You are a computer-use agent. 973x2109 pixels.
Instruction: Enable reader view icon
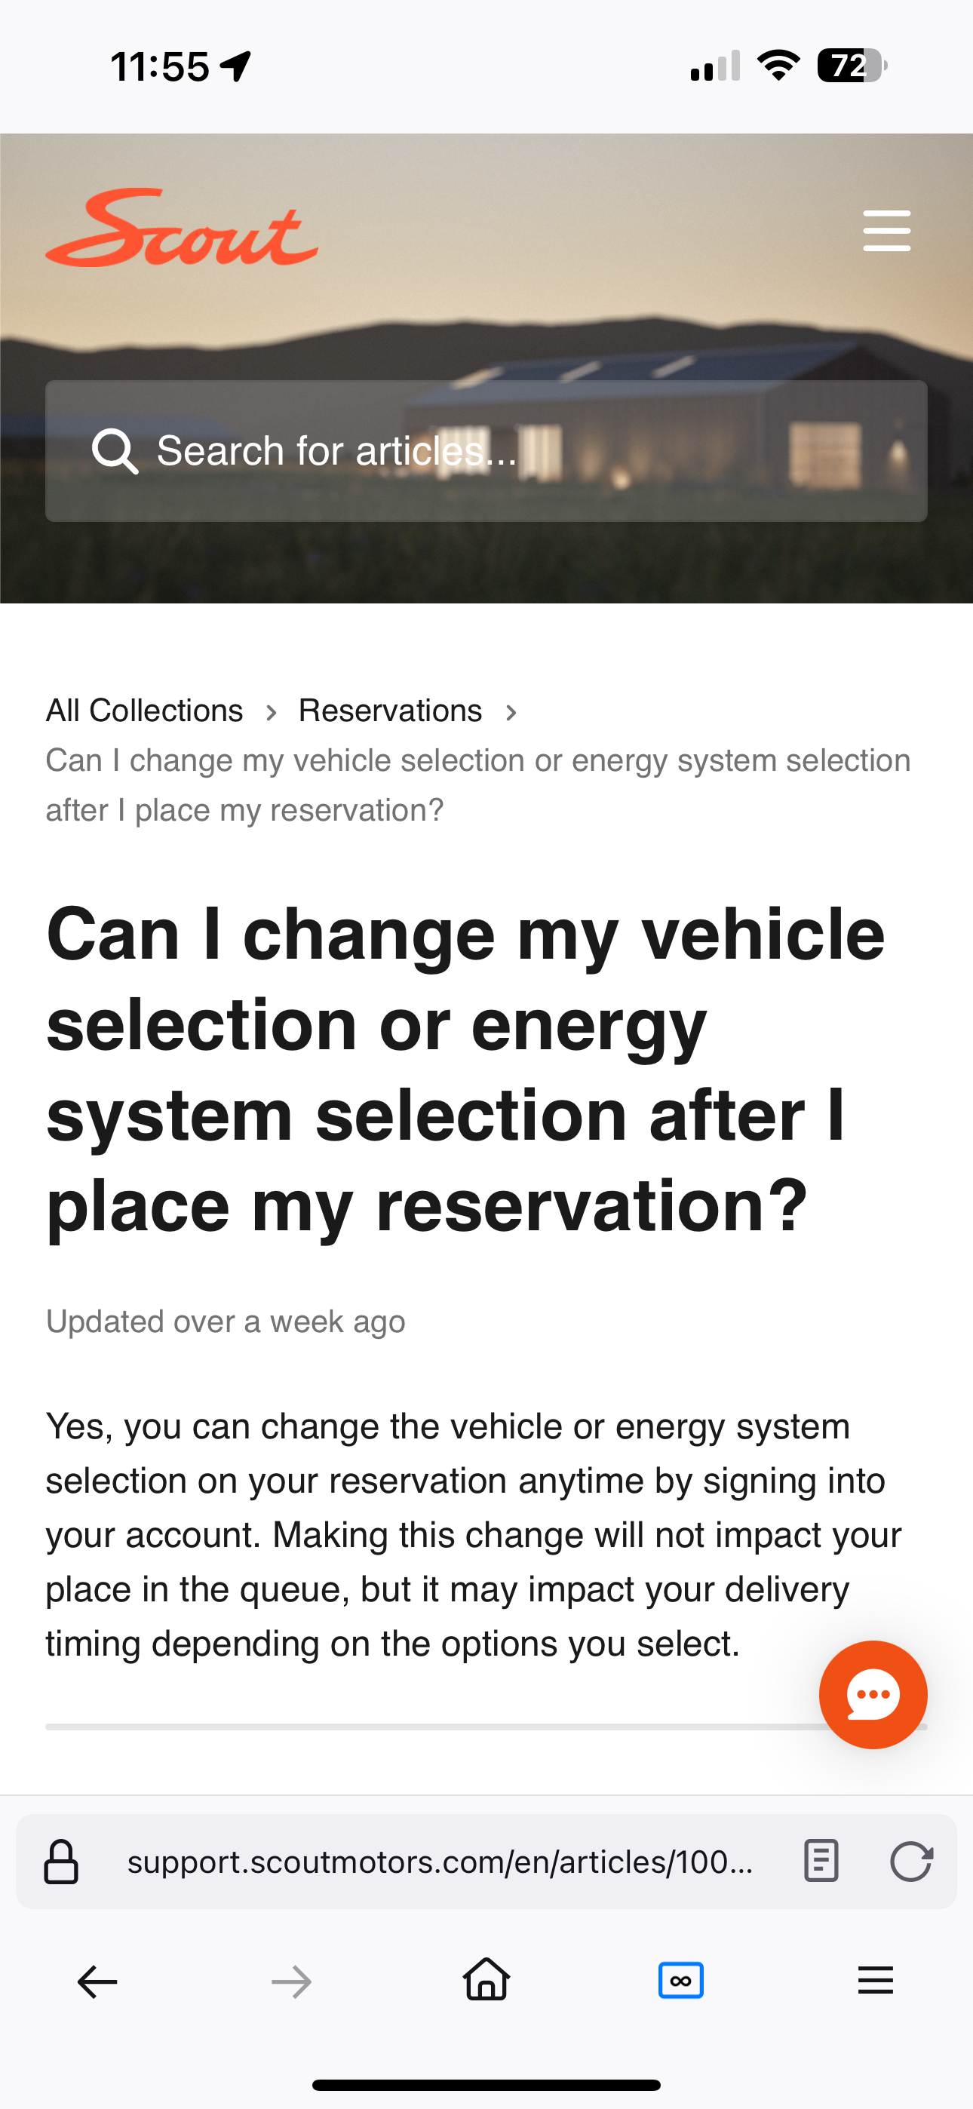pos(821,1861)
